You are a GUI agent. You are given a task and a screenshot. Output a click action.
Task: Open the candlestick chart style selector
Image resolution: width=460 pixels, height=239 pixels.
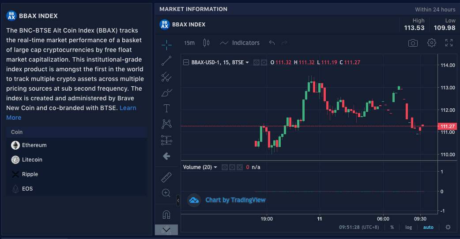(x=206, y=43)
